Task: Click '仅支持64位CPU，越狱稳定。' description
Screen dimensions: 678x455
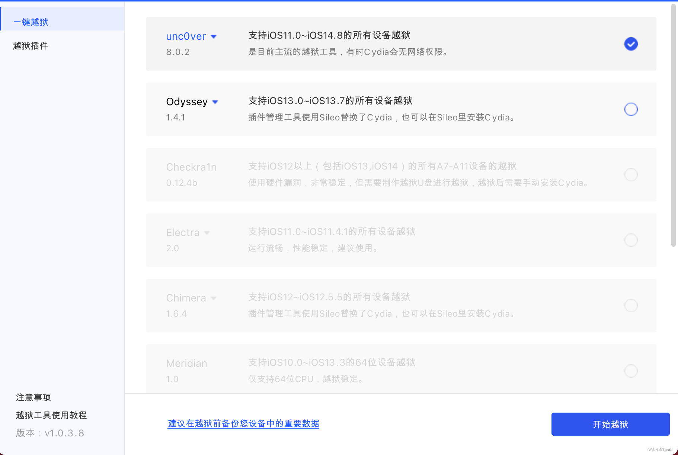Action: (x=306, y=379)
